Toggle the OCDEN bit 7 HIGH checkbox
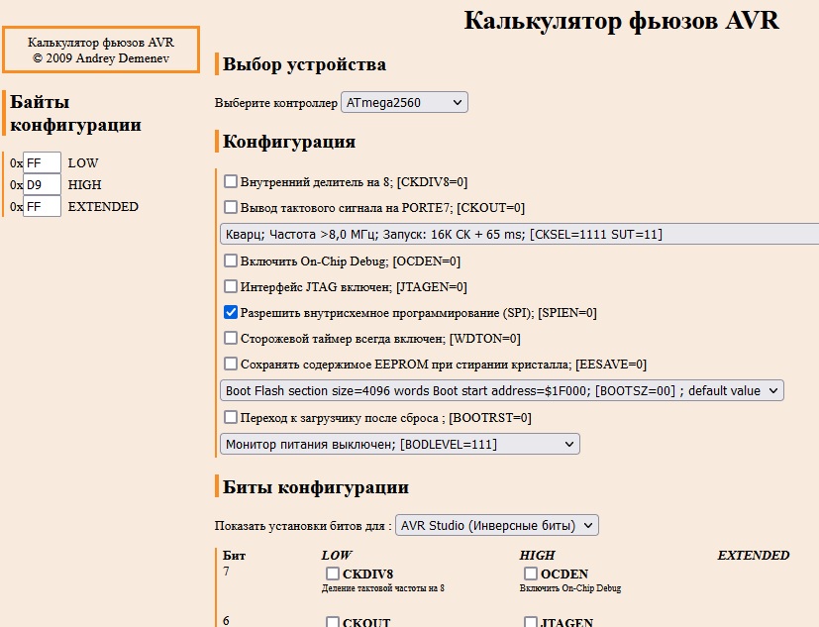Viewport: 819px width, 627px height. pos(531,574)
